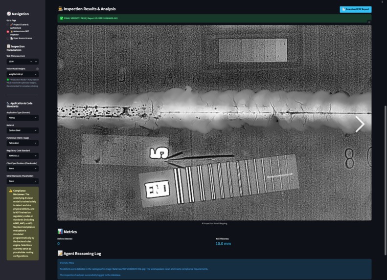The image size is (387, 280).
Task: Click the main menu dots at top right
Action: pos(382,1)
